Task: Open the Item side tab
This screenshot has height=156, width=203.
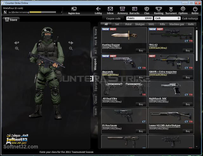Action: 95,111
